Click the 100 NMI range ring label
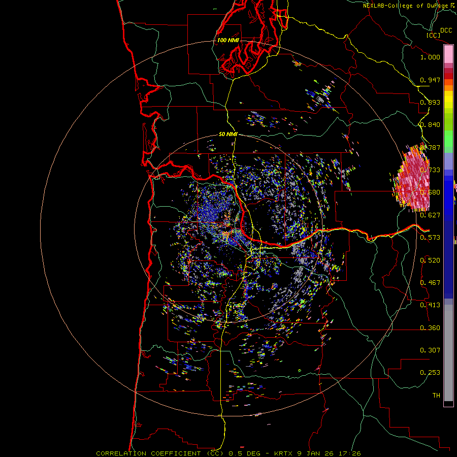 [228, 40]
